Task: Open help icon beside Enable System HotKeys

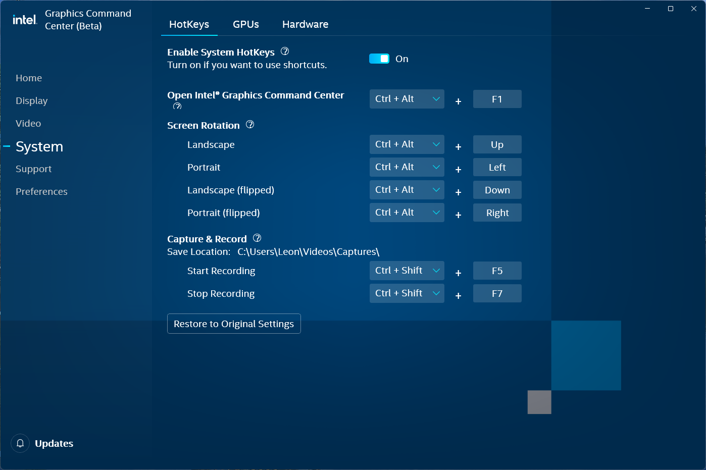Action: (285, 51)
